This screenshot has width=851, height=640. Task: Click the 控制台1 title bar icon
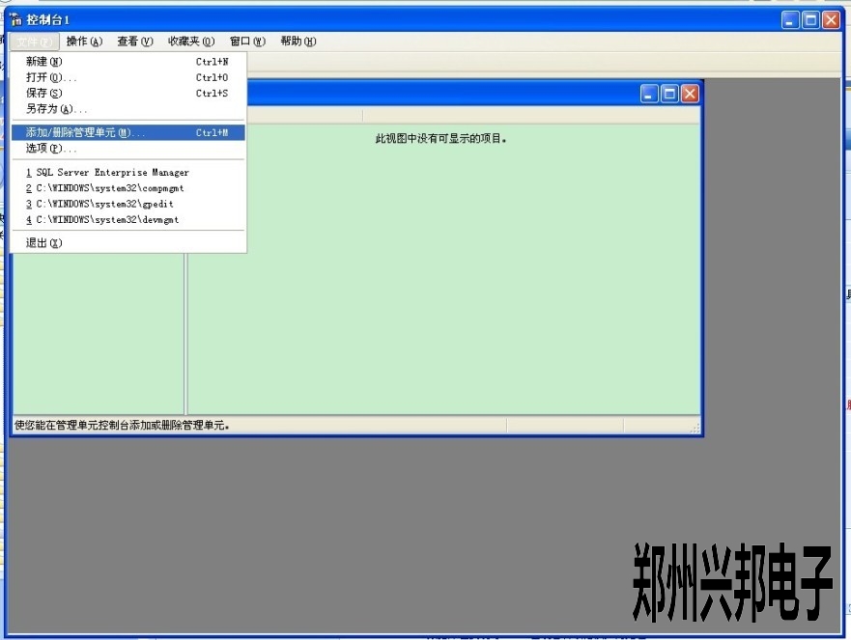(x=14, y=19)
